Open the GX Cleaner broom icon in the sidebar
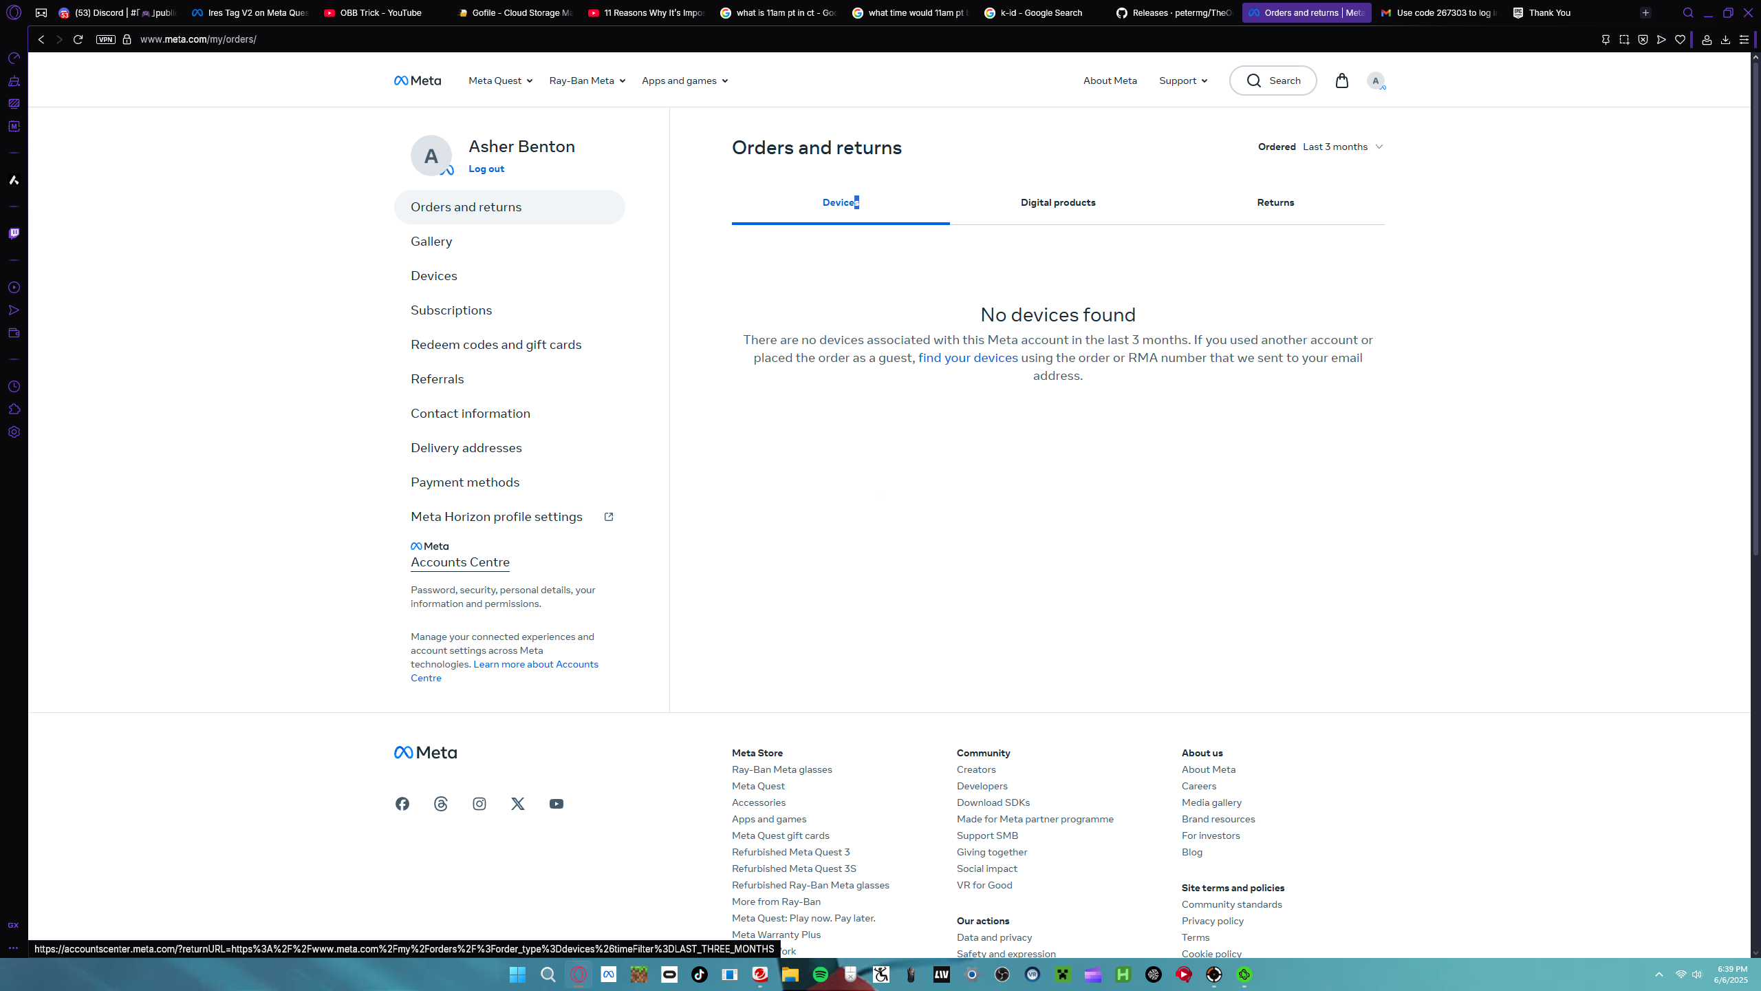 [x=14, y=81]
